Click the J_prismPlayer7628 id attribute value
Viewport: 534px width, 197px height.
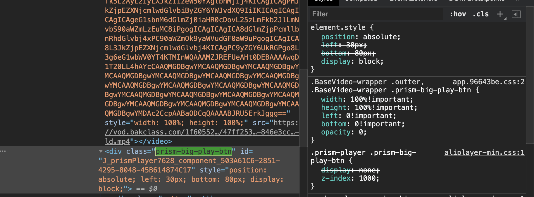point(189,165)
